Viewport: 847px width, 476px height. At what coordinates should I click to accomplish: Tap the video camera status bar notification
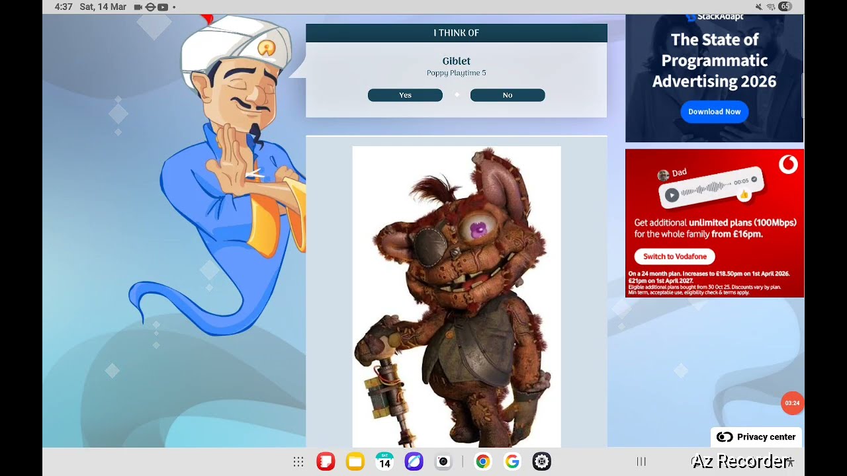pos(138,7)
